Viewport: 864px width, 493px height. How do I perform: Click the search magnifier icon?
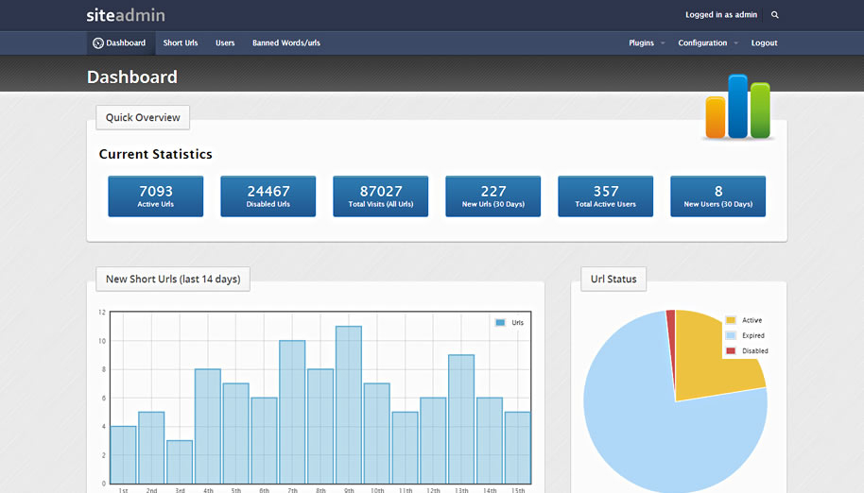[775, 15]
